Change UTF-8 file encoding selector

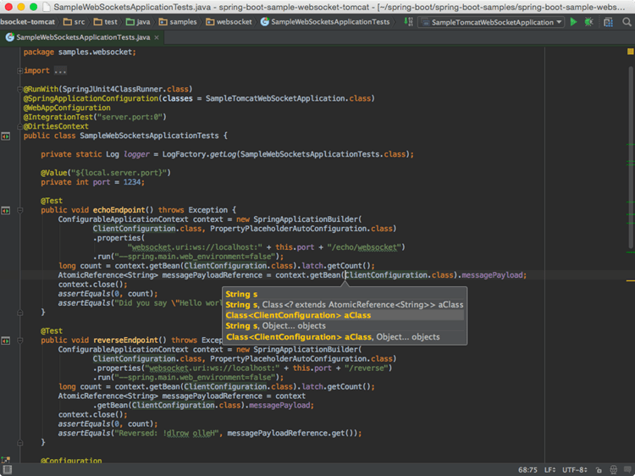(x=574, y=470)
